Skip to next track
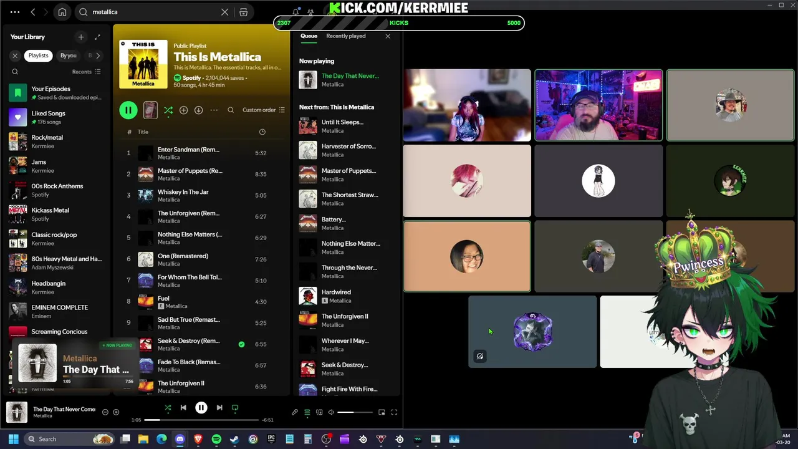Viewport: 798px width, 449px height. pos(219,408)
